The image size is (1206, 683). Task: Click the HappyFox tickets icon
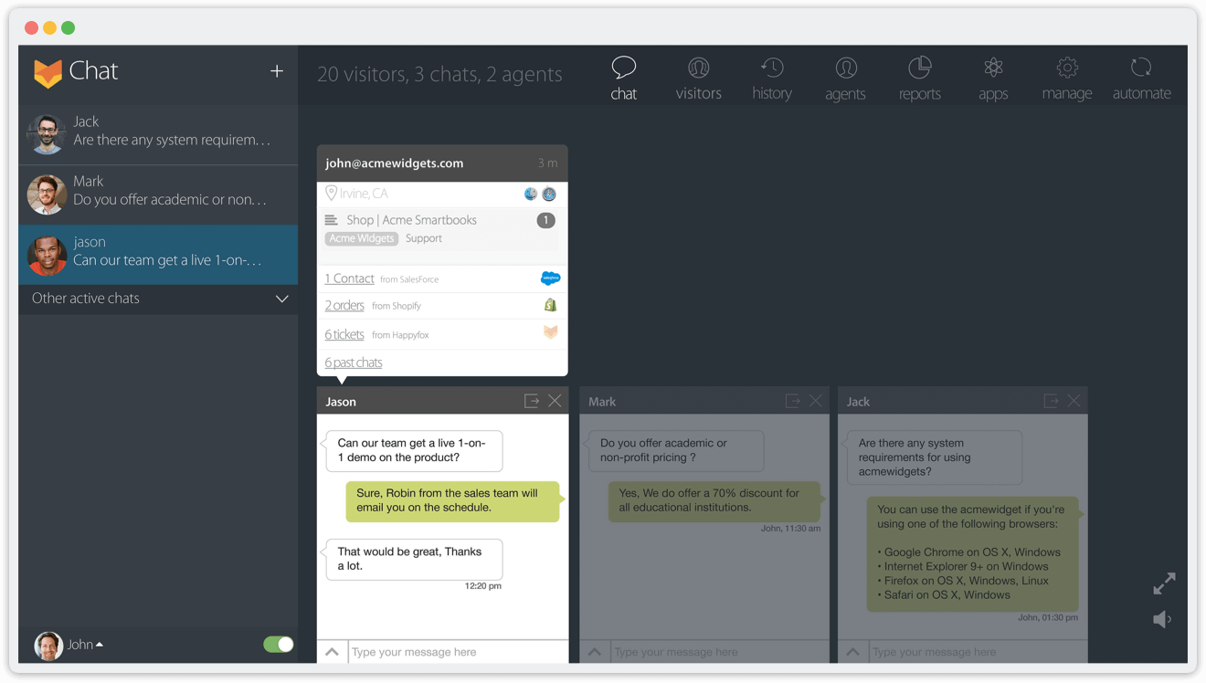coord(550,332)
